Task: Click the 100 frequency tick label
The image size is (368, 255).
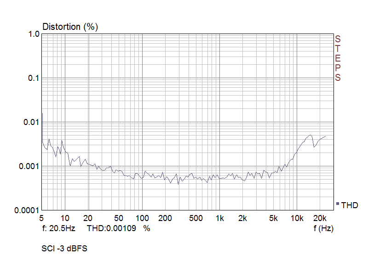Action: pos(142,218)
